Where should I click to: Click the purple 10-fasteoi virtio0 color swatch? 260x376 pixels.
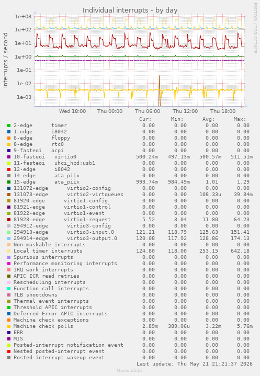[9, 157]
